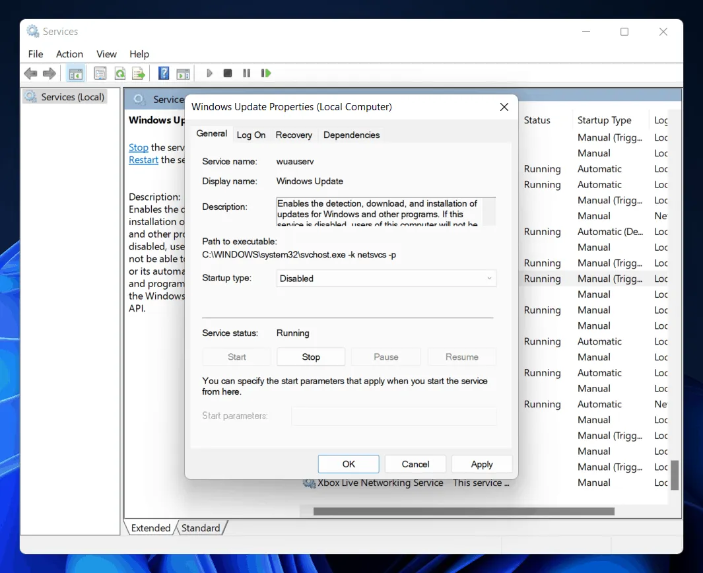Switch to the Extended view tab

point(151,527)
